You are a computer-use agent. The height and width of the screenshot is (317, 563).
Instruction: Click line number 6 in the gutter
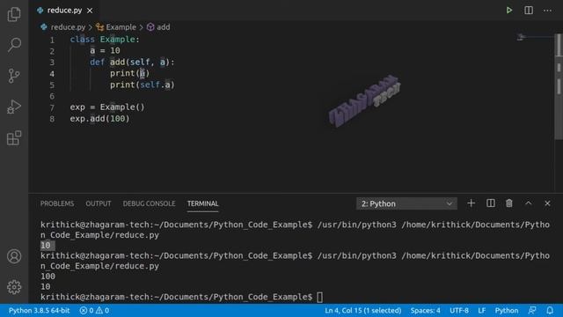coord(52,96)
